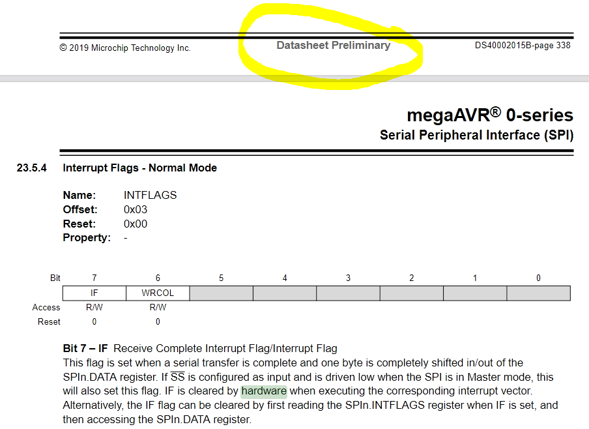This screenshot has width=589, height=429.
Task: Click '© 2019 Microchip Technology Inc.' footer text
Action: pyautogui.click(x=125, y=48)
